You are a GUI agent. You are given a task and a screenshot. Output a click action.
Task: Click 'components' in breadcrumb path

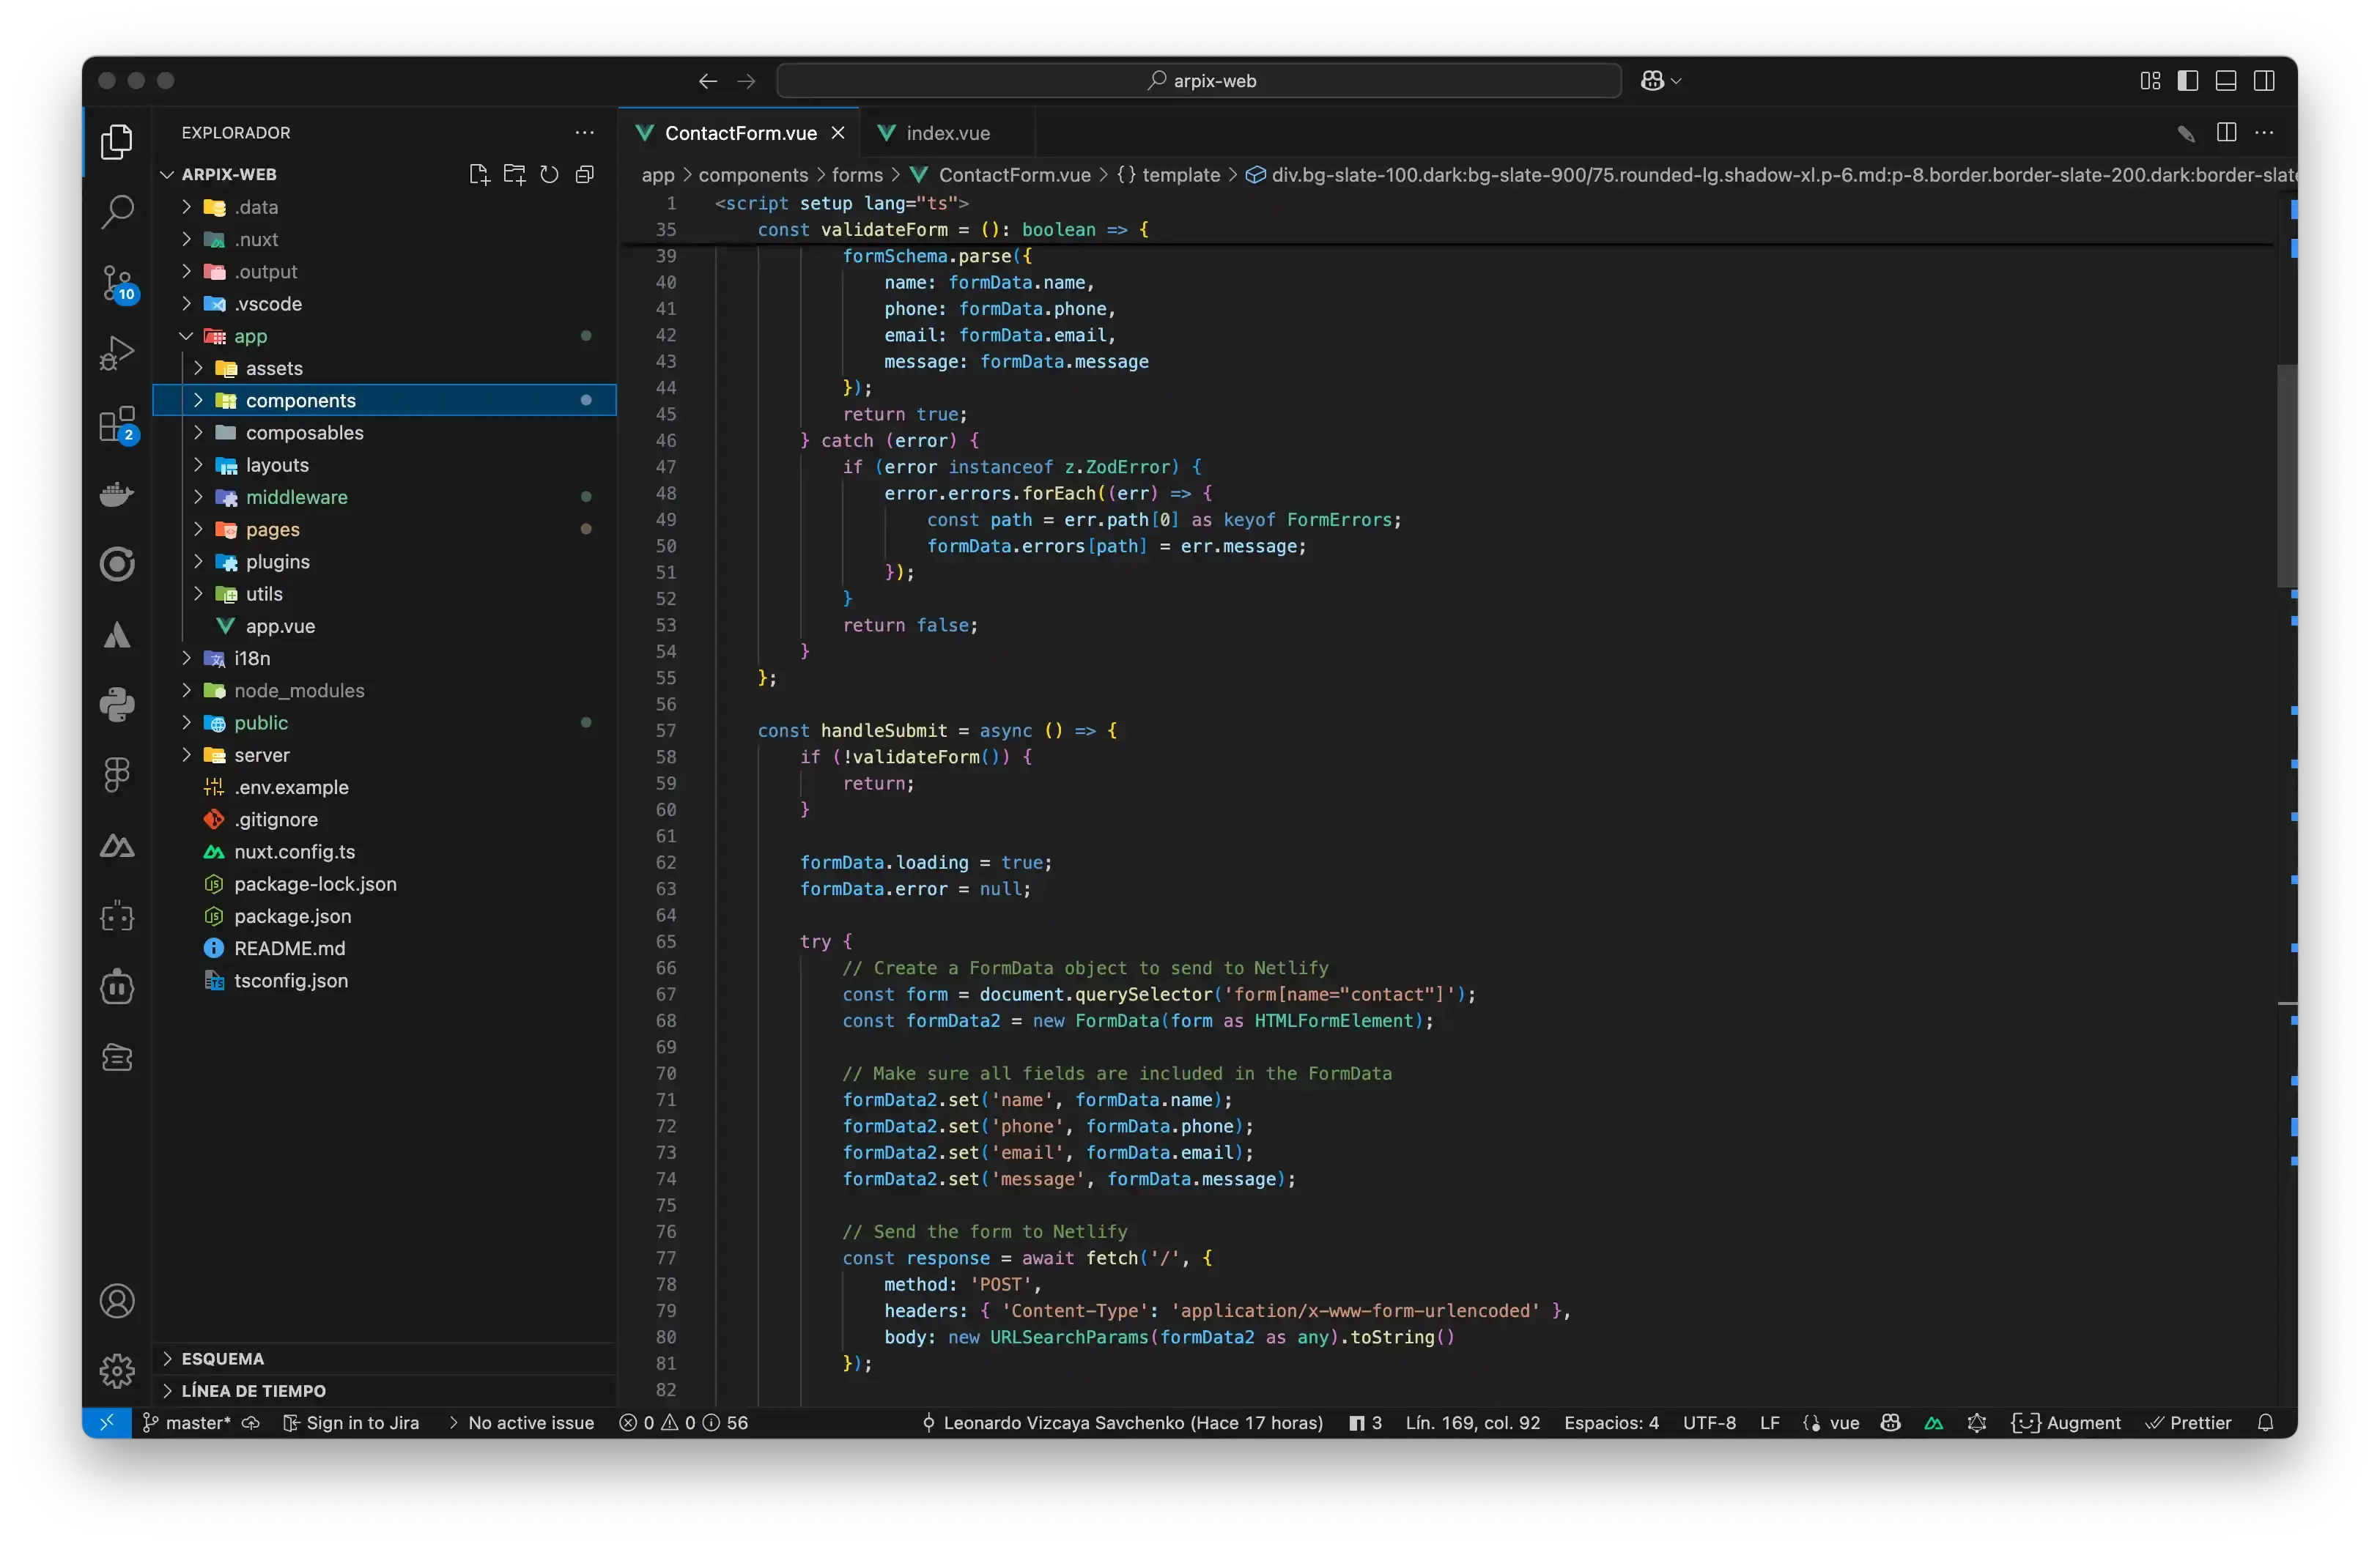pos(752,175)
